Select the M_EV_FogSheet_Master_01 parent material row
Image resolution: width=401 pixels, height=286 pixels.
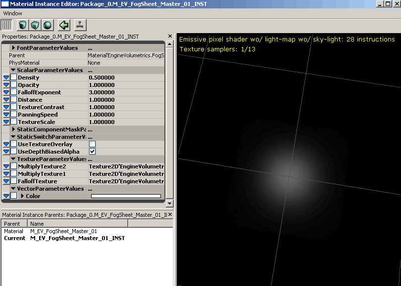87,231
